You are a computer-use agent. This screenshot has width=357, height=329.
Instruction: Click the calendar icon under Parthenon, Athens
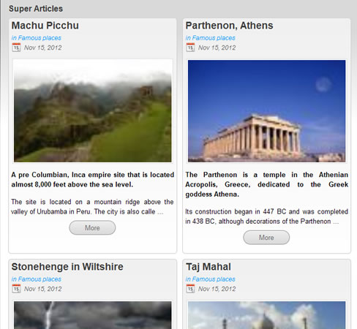pyautogui.click(x=190, y=48)
